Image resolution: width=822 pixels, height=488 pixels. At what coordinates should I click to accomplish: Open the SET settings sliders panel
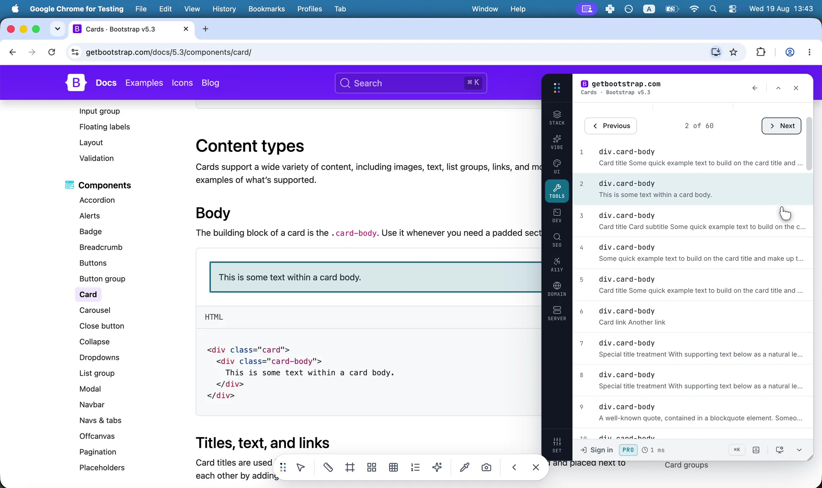pyautogui.click(x=557, y=445)
